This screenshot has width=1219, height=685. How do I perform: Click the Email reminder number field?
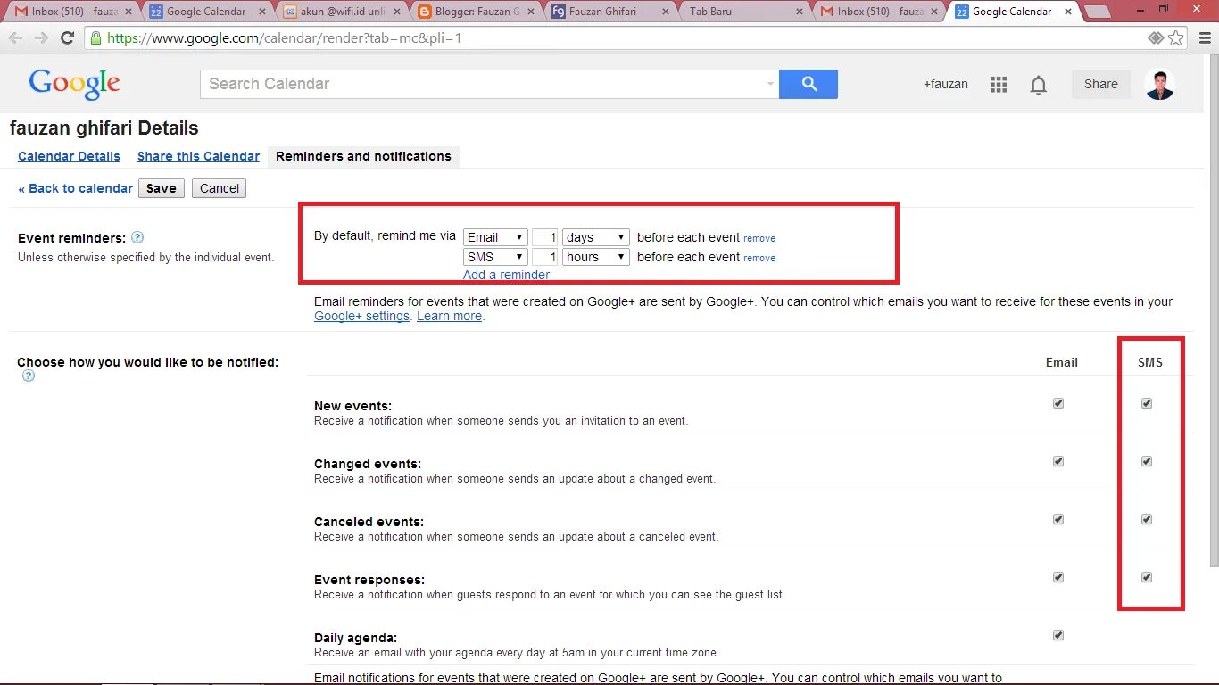coord(545,237)
